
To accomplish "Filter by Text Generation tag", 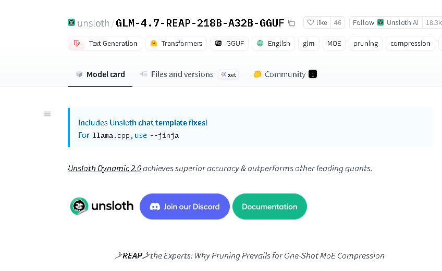I will (x=105, y=43).
